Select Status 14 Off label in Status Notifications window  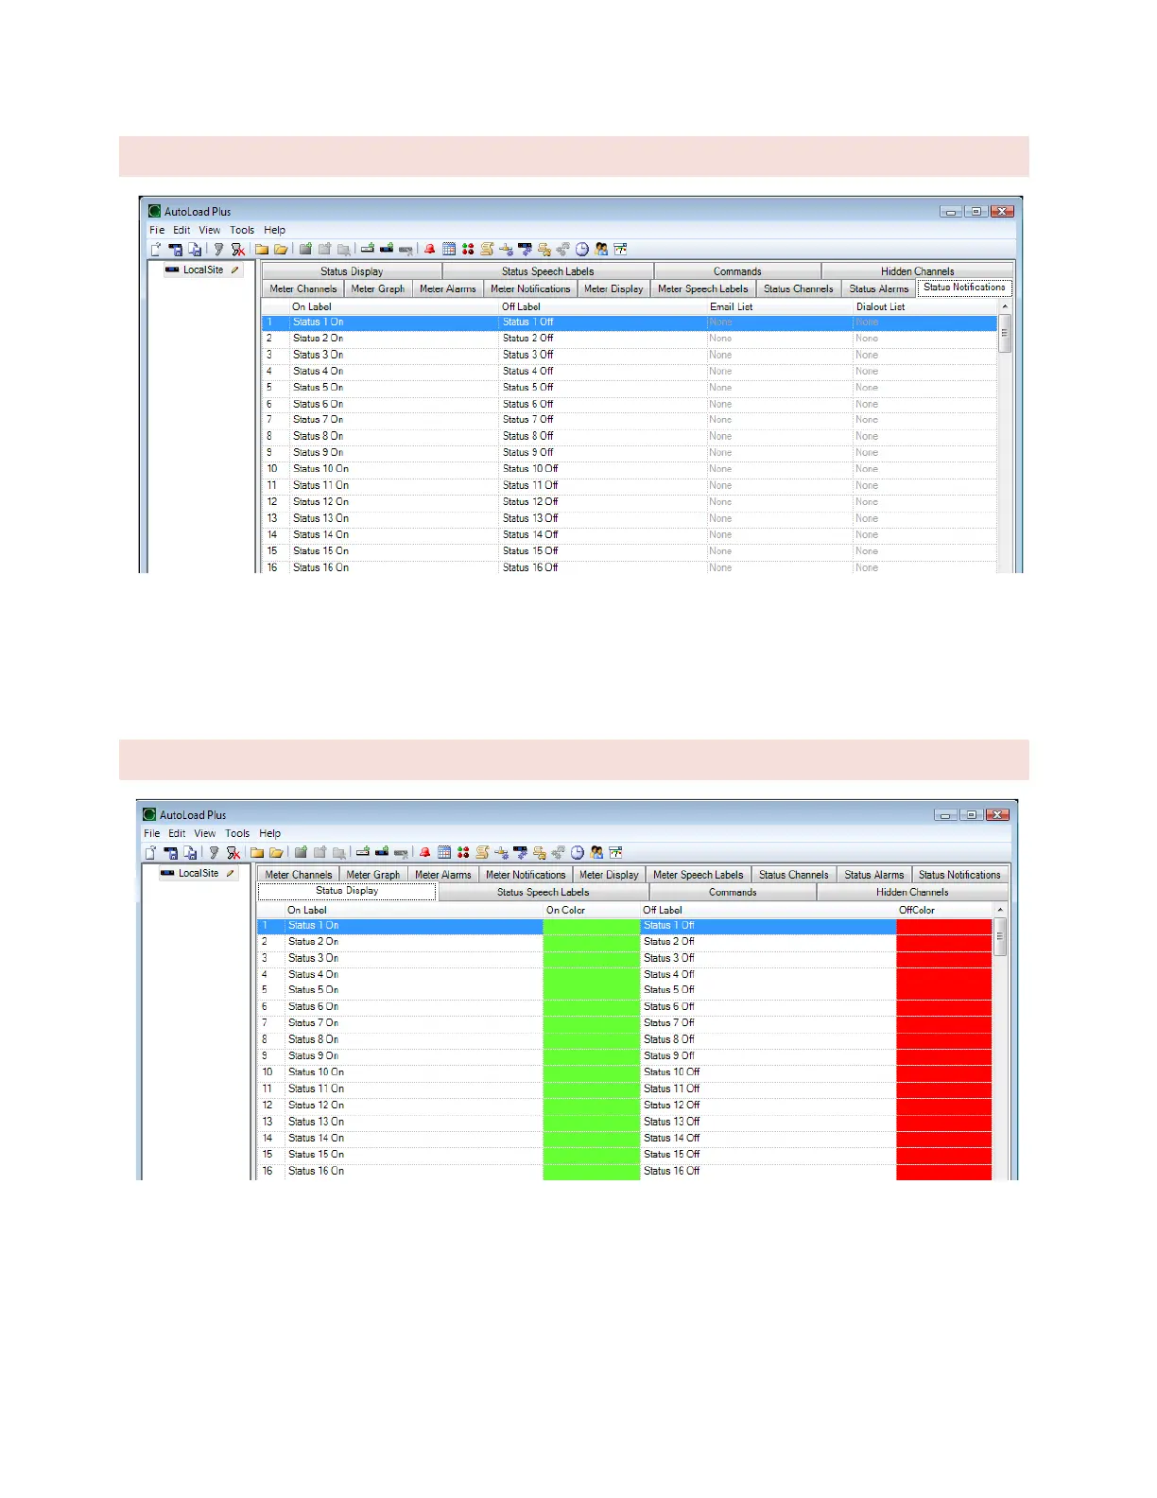[x=530, y=534]
